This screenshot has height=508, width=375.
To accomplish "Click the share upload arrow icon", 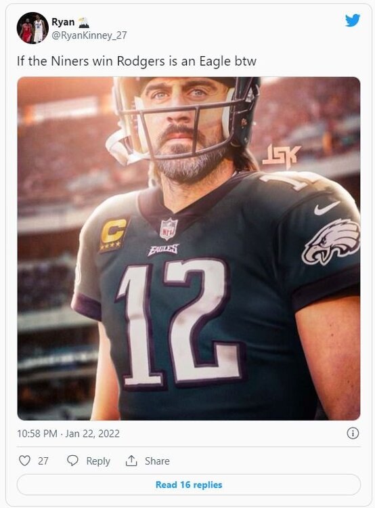I will pos(131,461).
